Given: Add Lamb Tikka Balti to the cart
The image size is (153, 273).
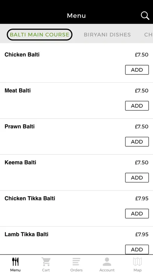Looking at the screenshot, I should coord(137,249).
